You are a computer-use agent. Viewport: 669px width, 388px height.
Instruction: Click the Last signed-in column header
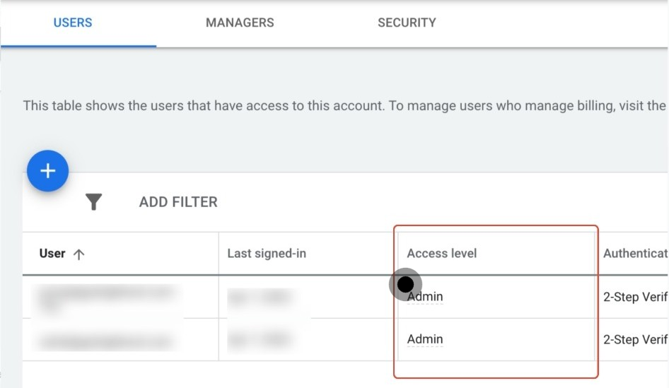pyautogui.click(x=267, y=254)
